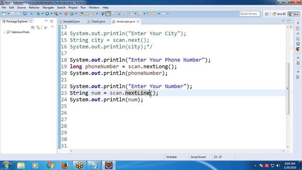Image resolution: width=302 pixels, height=170 pixels.
Task: Click the Save All toolbar icon
Action: pos(18,14)
